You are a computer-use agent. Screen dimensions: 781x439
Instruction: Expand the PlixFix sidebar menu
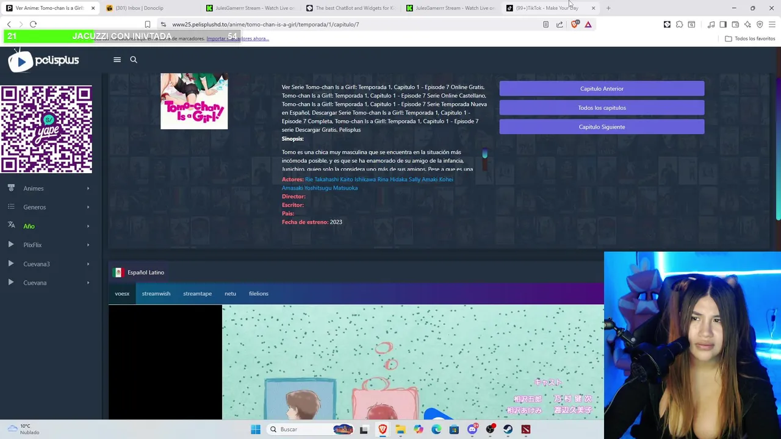pyautogui.click(x=50, y=245)
